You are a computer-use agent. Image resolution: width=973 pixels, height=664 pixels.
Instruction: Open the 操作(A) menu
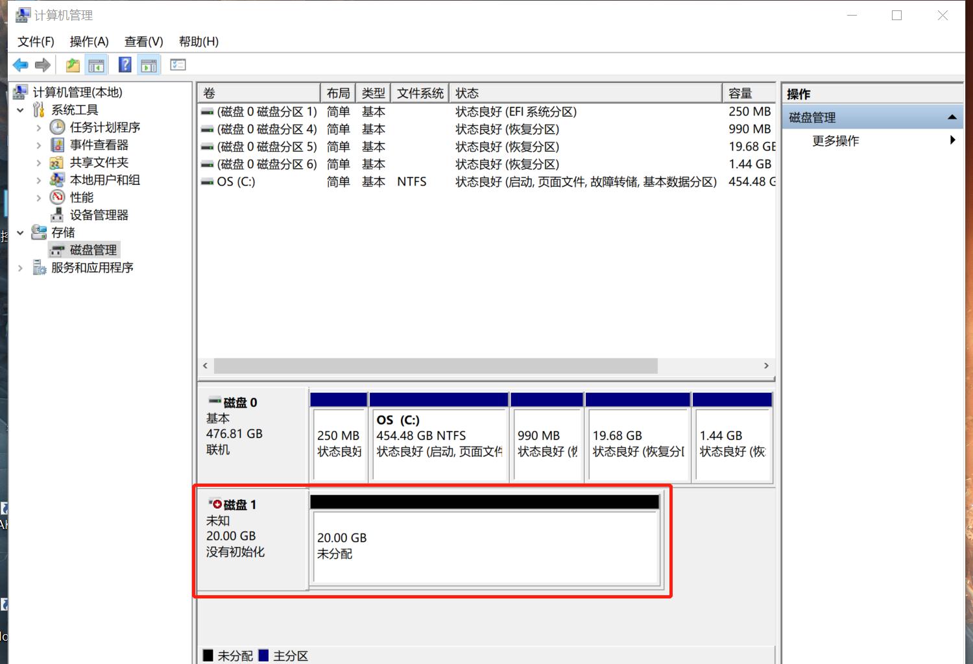pyautogui.click(x=89, y=42)
